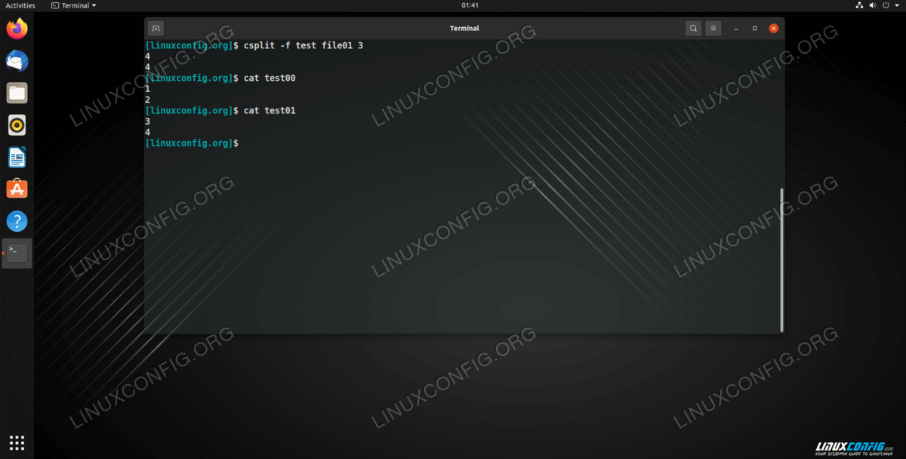
Task: Click the terminal search icon
Action: 693,29
